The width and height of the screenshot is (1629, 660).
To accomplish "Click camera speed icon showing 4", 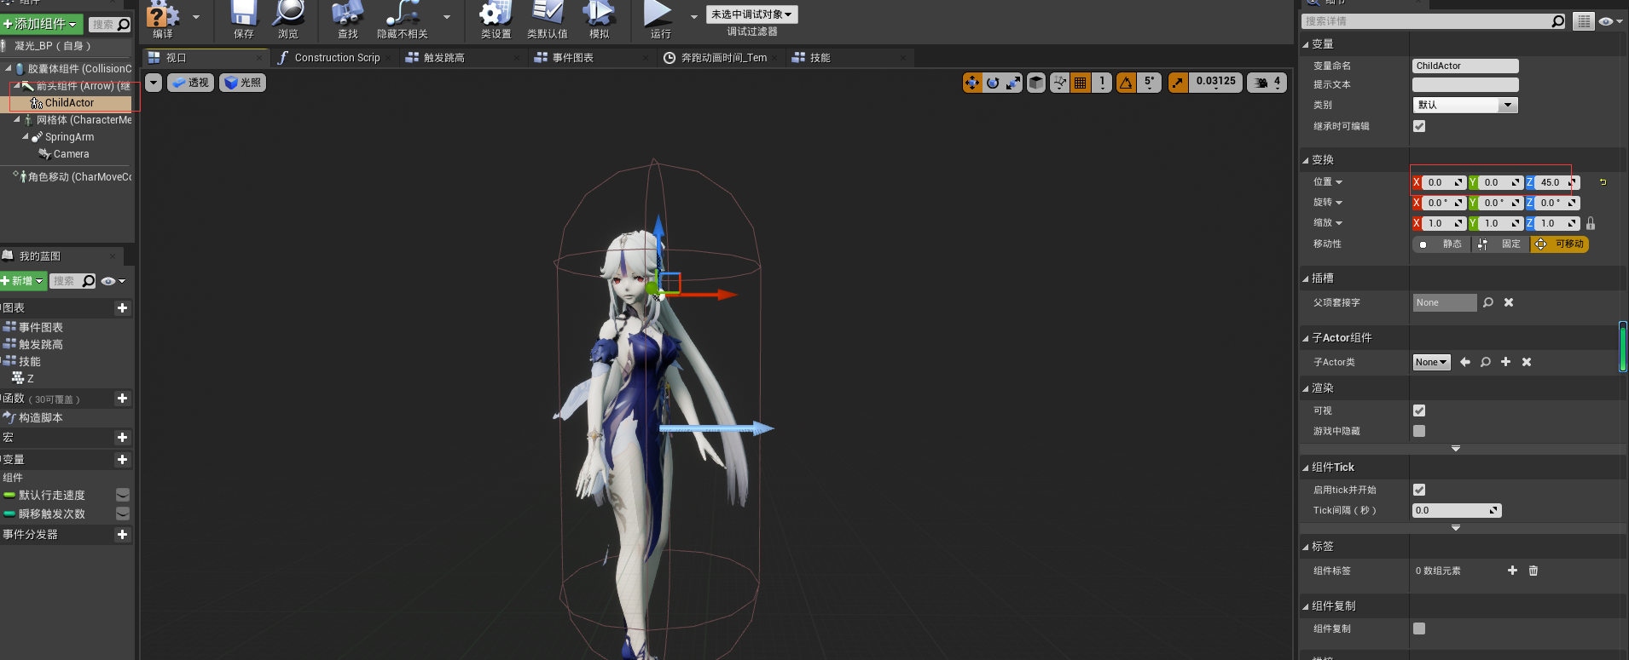I will pyautogui.click(x=1267, y=83).
